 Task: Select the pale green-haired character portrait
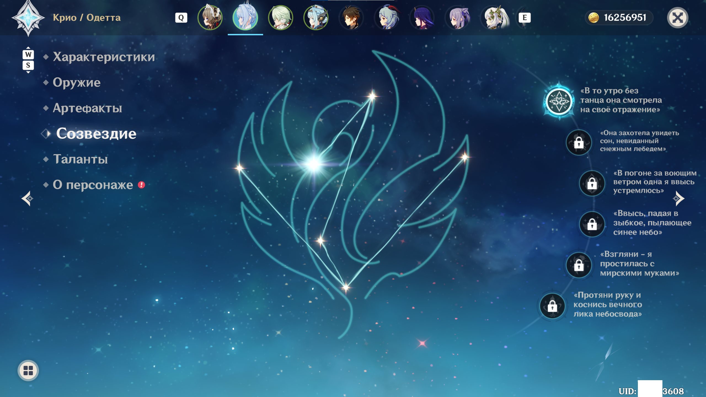pos(281,18)
